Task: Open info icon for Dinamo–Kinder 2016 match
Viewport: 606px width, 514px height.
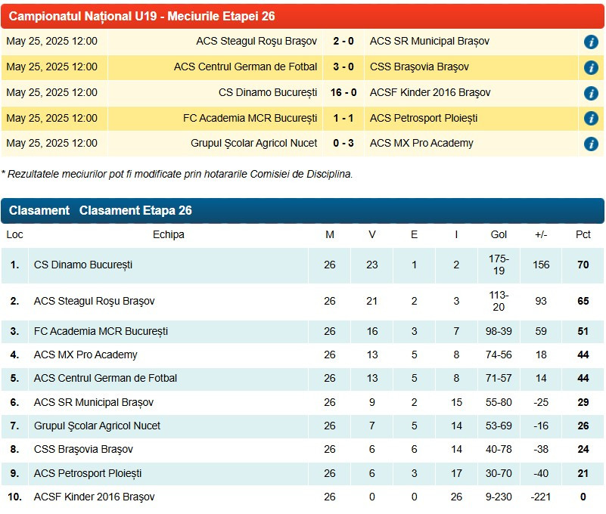Action: (591, 93)
